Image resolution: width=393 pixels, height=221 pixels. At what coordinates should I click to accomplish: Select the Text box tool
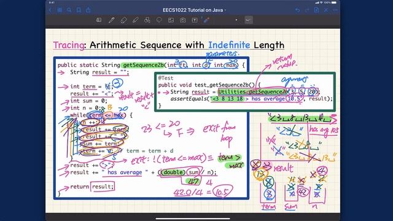point(195,20)
